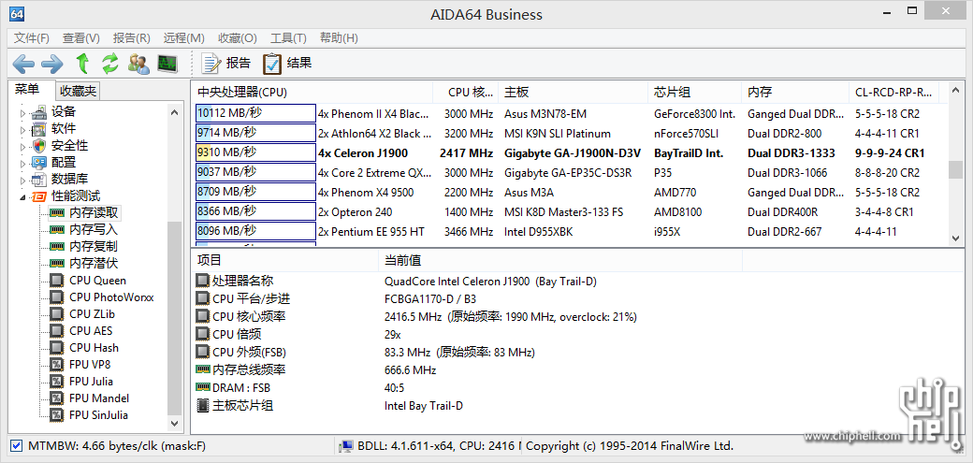This screenshot has width=973, height=463.
Task: Select the CPU Queen benchmark
Action: click(97, 281)
